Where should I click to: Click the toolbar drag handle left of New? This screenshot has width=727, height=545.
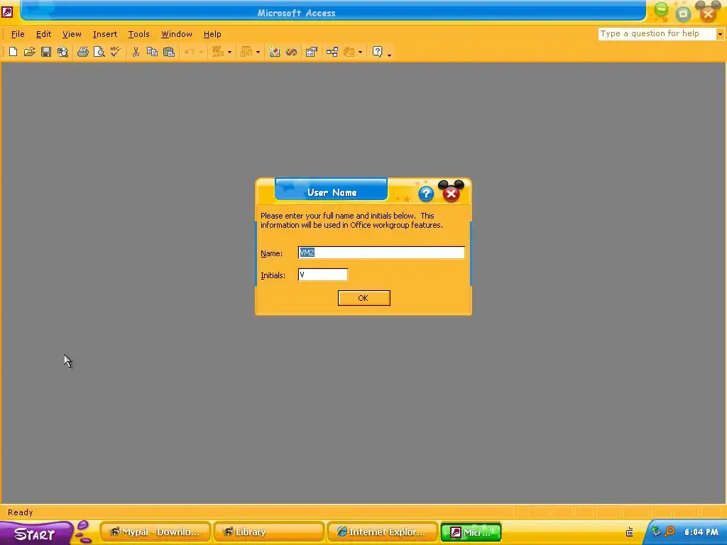4,52
